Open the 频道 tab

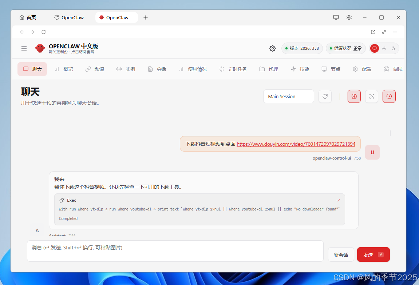(95, 69)
